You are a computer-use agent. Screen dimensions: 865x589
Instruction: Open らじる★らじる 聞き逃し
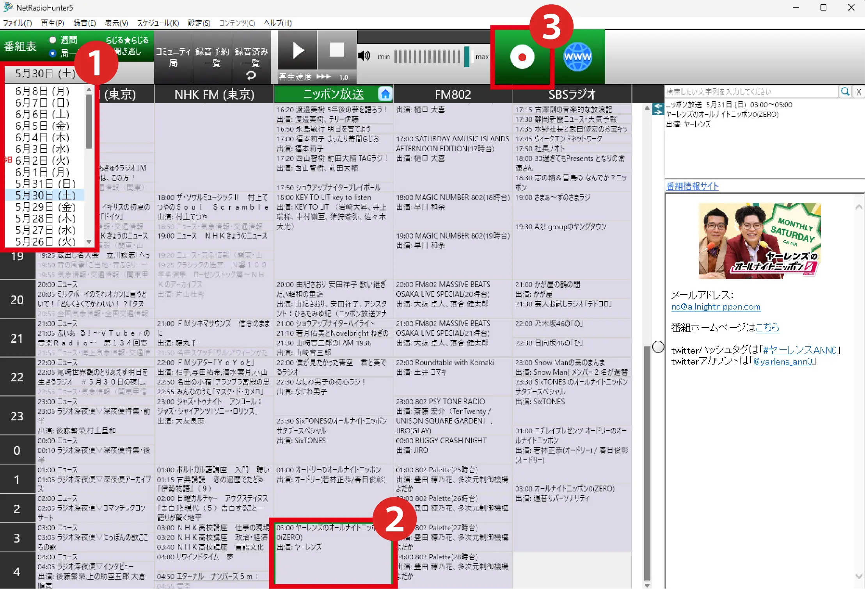pos(127,46)
